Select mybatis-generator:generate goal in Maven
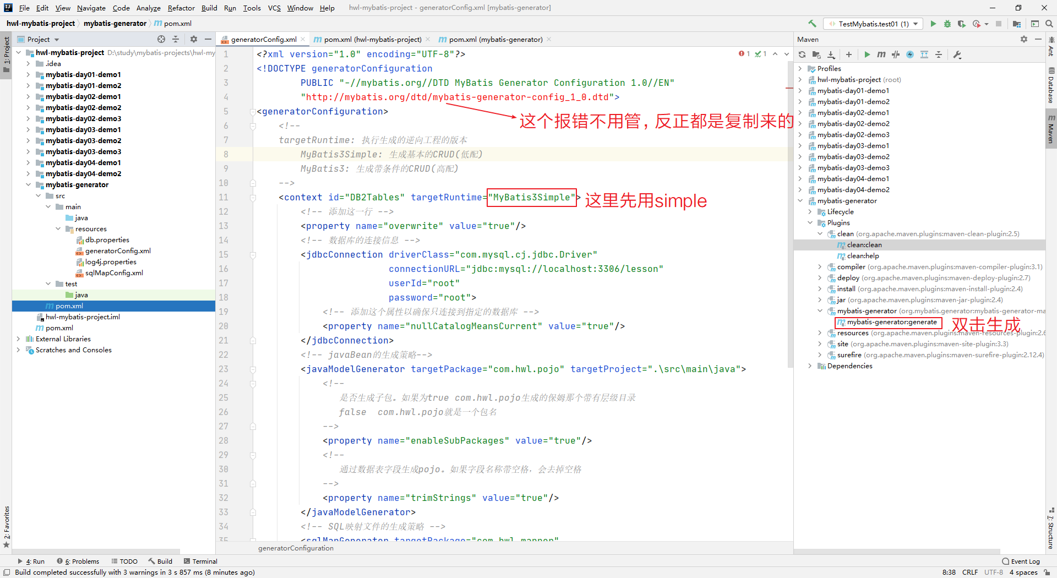 891,322
